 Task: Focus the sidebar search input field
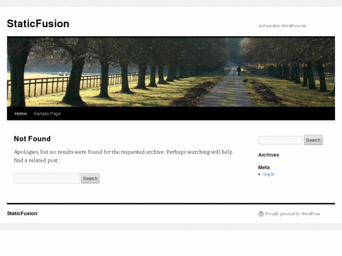(280, 140)
